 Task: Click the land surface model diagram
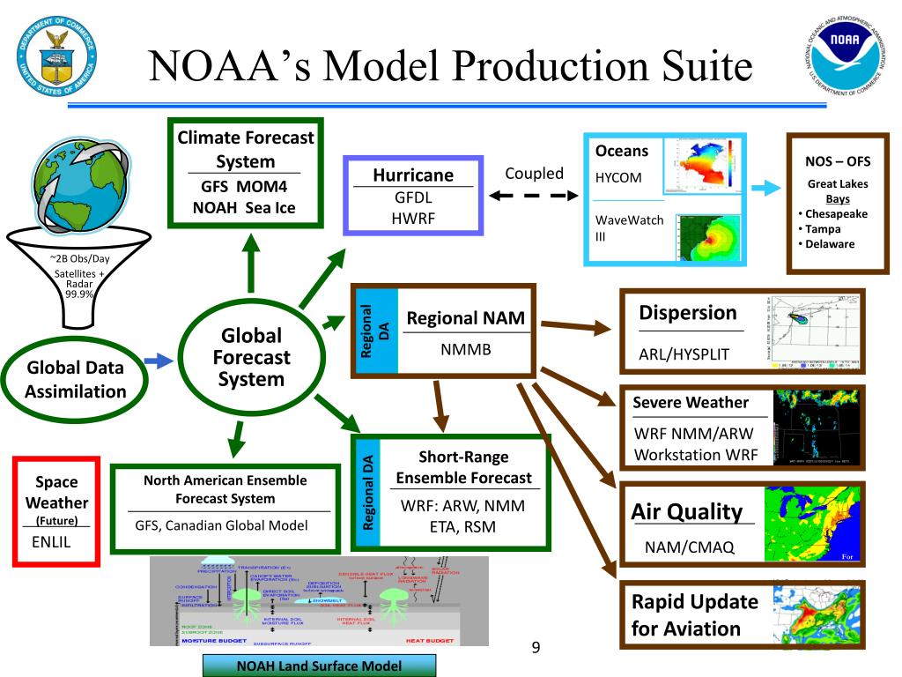coord(319,601)
